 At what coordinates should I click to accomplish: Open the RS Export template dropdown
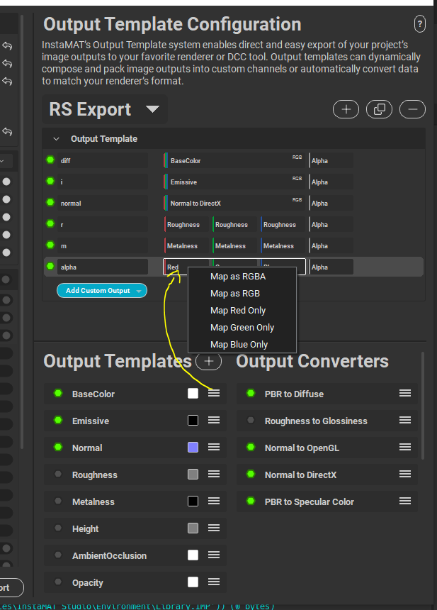coord(152,110)
